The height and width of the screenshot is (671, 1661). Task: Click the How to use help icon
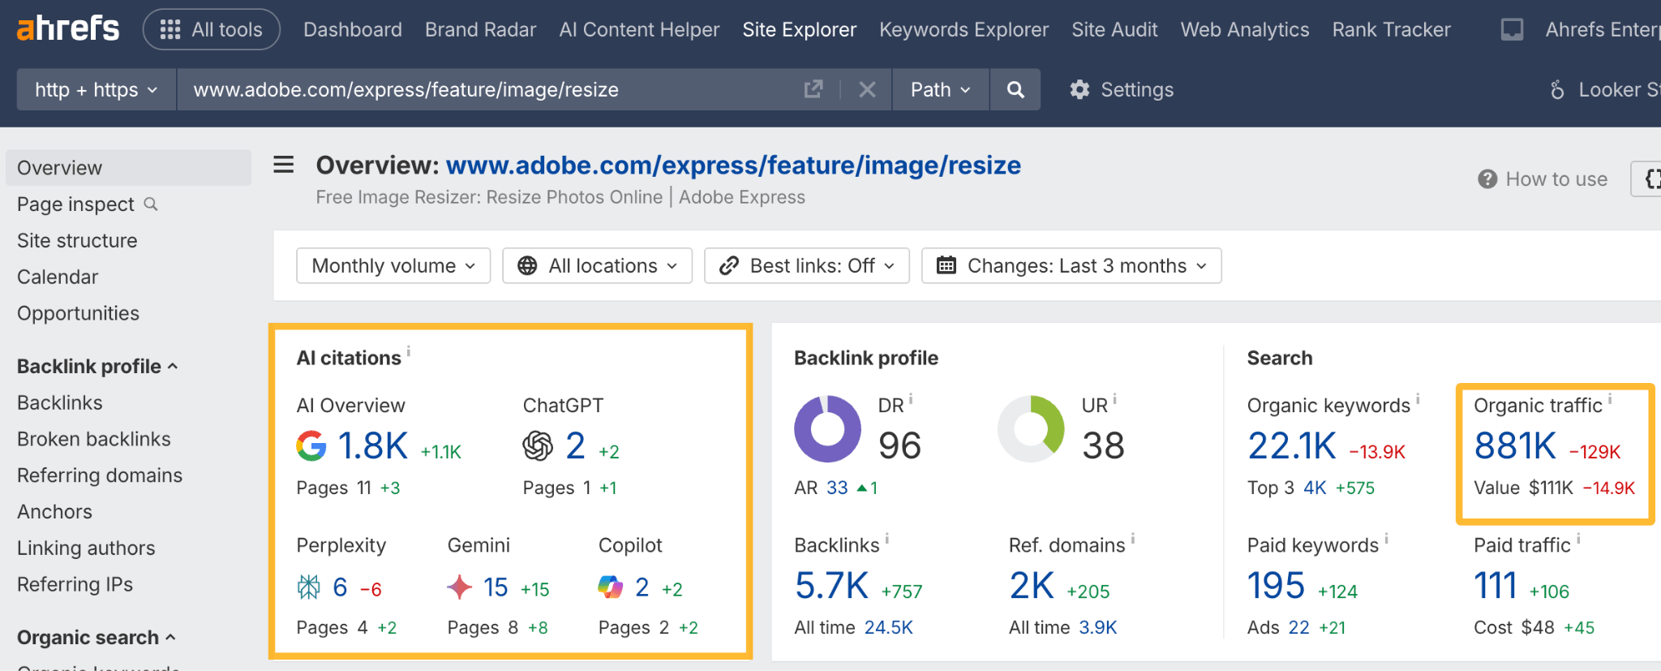tap(1487, 179)
